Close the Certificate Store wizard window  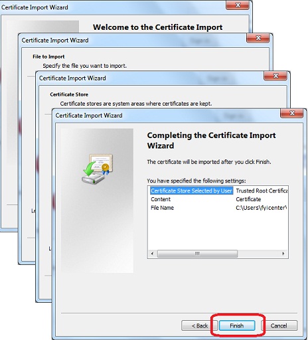275,76
